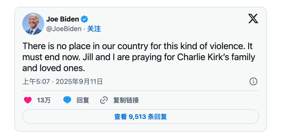The height and width of the screenshot is (139, 283).
Task: Like the tweet with the heart icon
Action: pos(28,100)
